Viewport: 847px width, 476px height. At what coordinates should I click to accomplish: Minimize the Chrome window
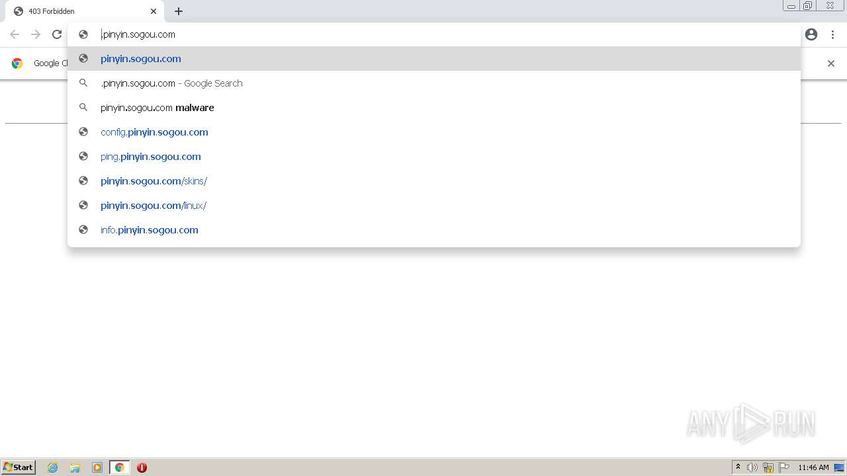[791, 6]
